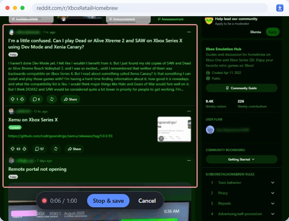Open options menu for Remote portal post
This screenshot has height=221, width=289.
189,160
